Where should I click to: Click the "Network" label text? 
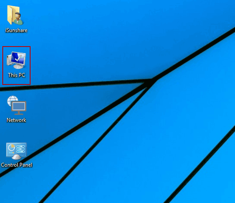(x=16, y=120)
